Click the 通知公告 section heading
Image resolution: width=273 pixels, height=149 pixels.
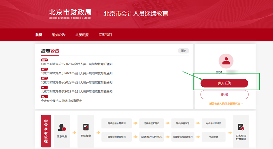click(x=50, y=51)
